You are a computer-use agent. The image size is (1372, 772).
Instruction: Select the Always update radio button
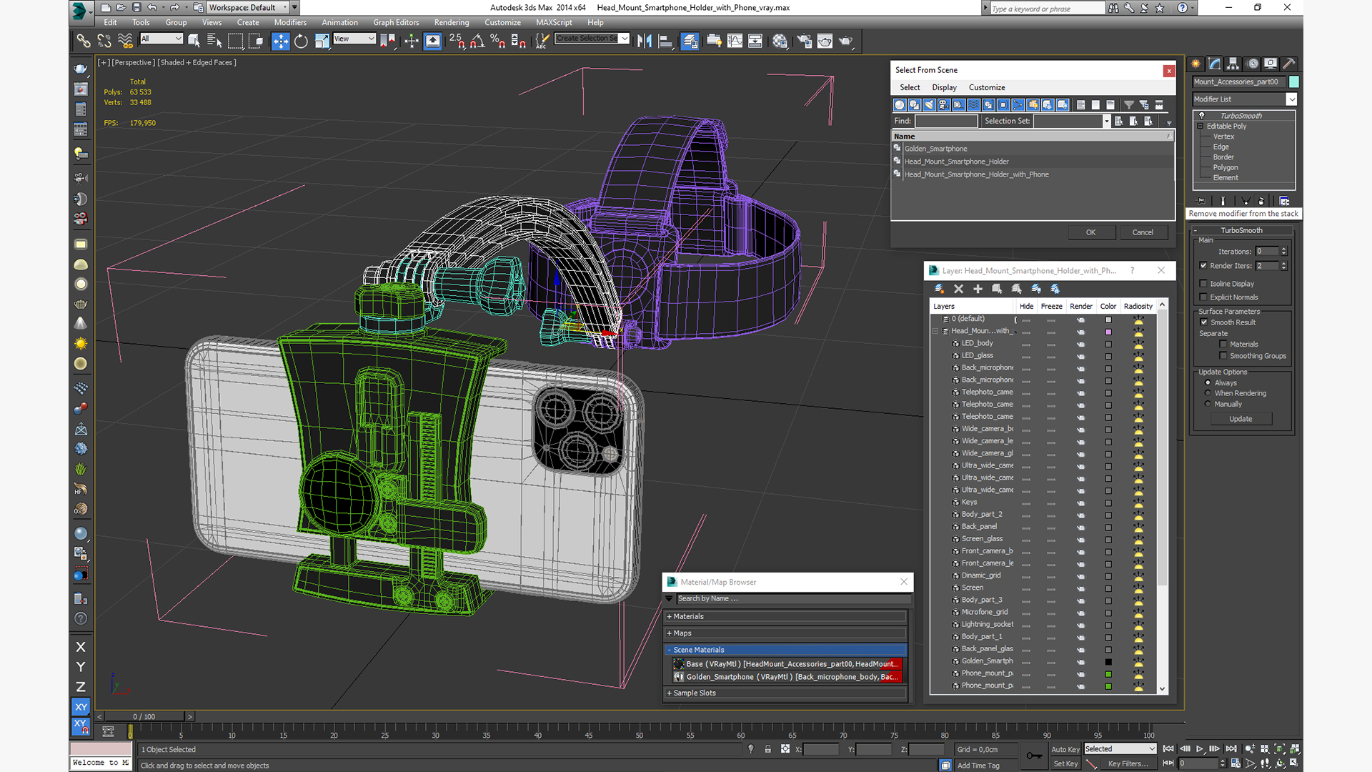1208,382
